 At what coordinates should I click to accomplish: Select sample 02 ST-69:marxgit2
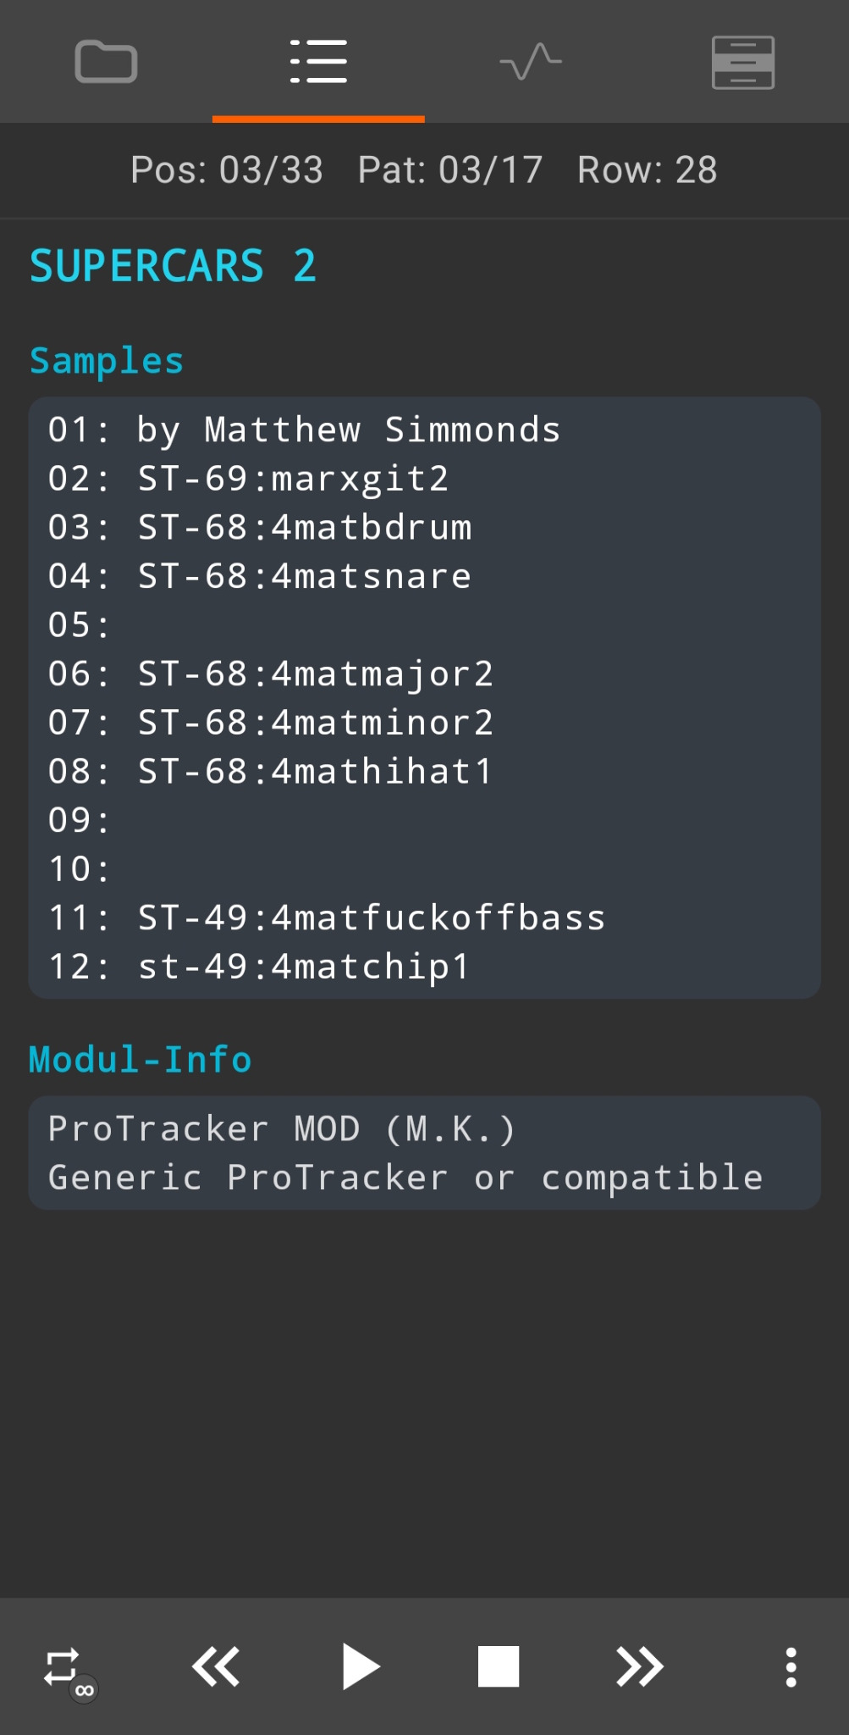coord(292,479)
